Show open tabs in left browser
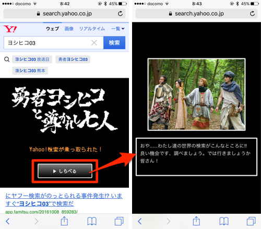Screen dimensions: 261x229 pos(119,221)
